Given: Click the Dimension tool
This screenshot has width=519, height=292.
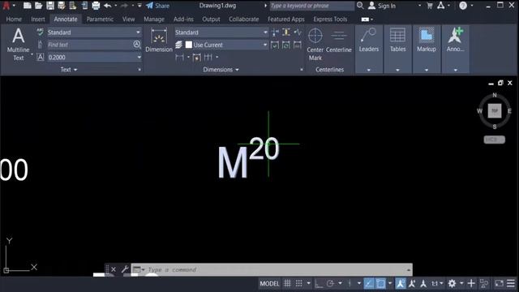Looking at the screenshot, I should tap(159, 40).
